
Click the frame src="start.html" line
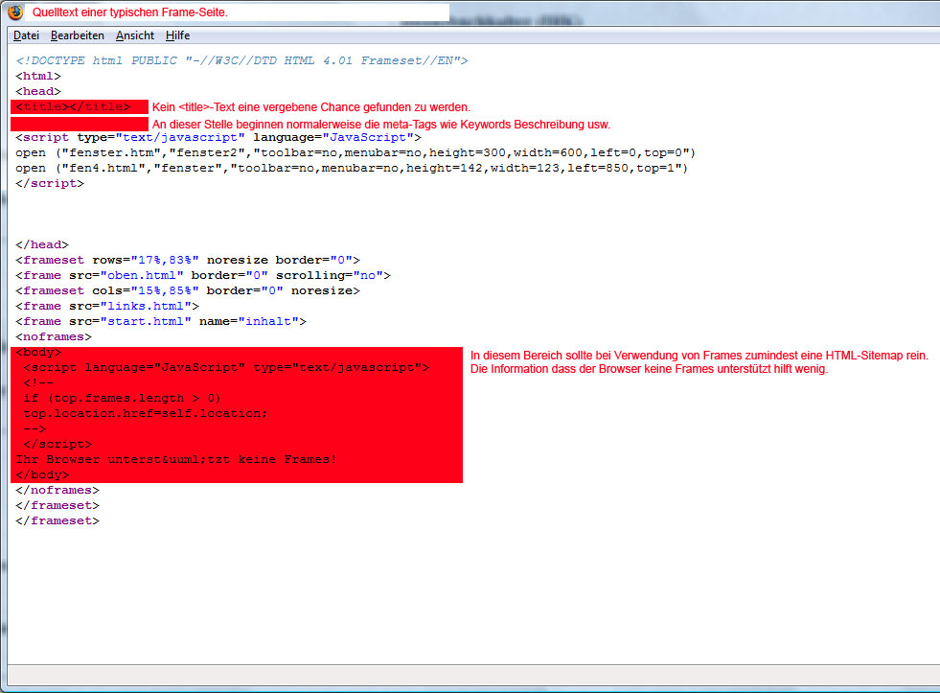tap(161, 321)
